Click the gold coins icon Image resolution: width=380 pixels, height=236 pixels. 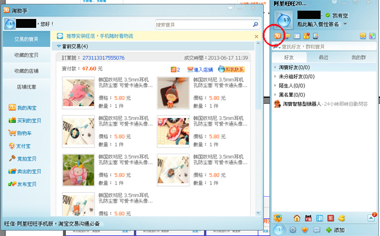pyautogui.click(x=342, y=218)
